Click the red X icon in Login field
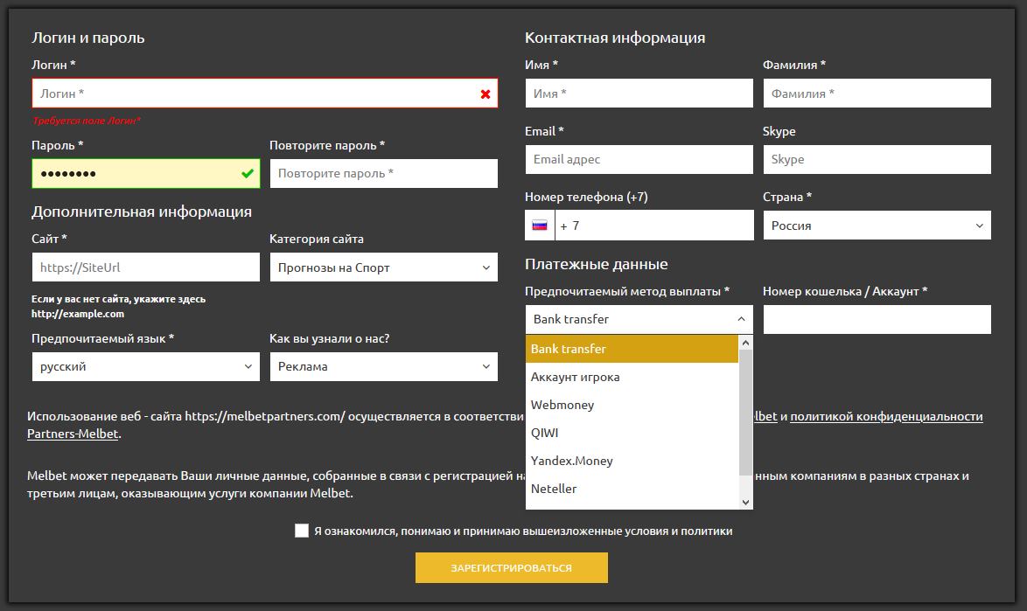This screenshot has height=611, width=1027. tap(486, 94)
